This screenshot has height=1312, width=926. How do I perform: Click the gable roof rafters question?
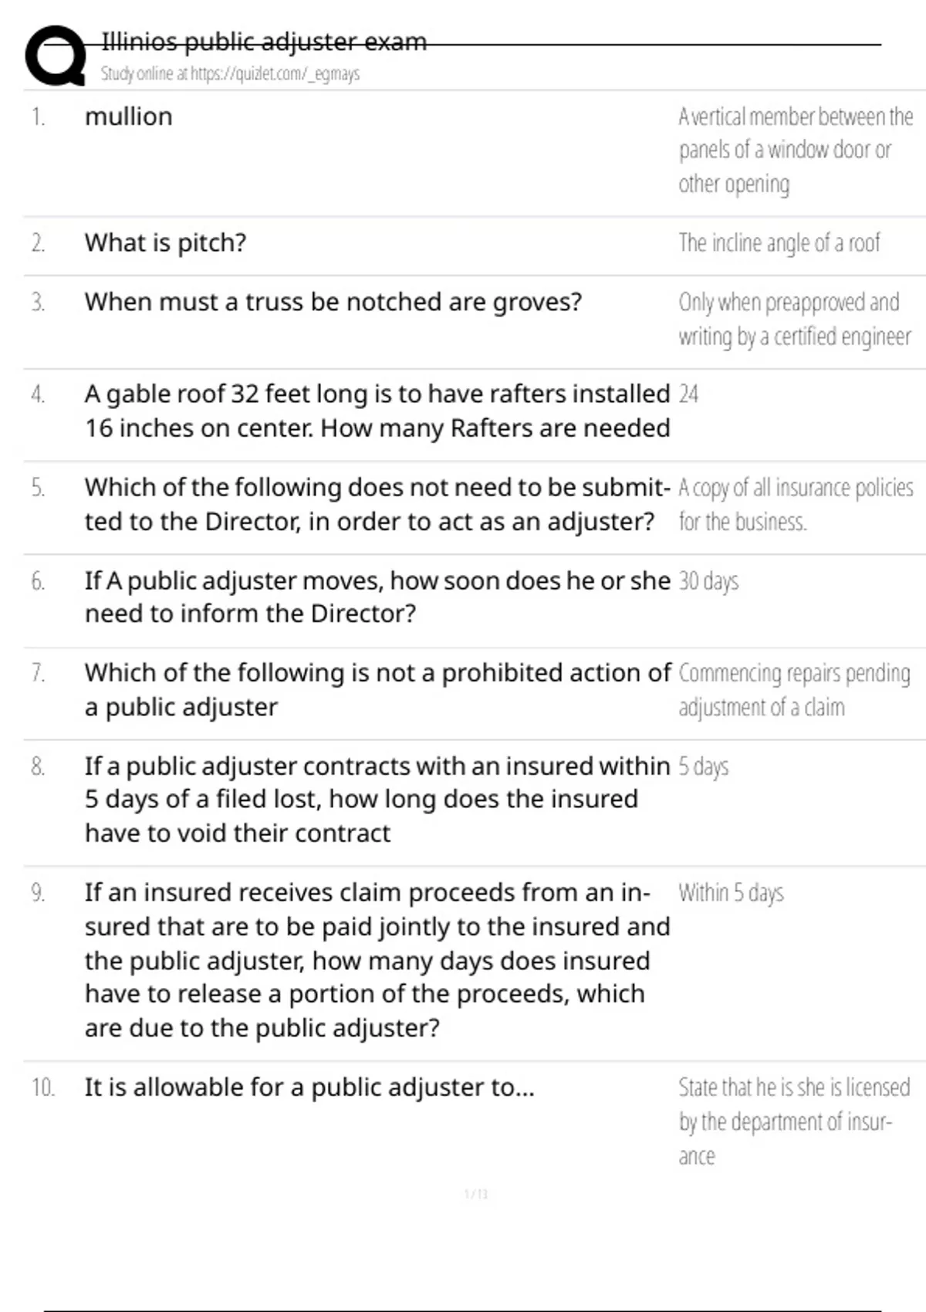click(377, 411)
